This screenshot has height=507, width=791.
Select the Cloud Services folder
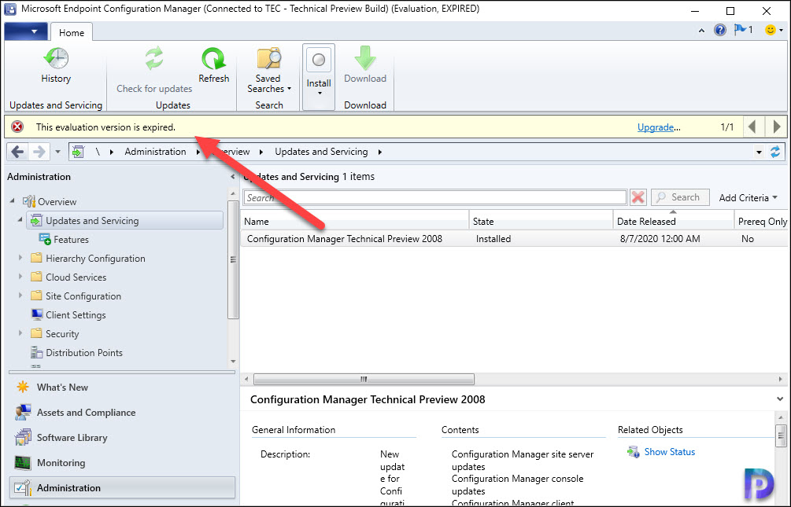(x=76, y=277)
